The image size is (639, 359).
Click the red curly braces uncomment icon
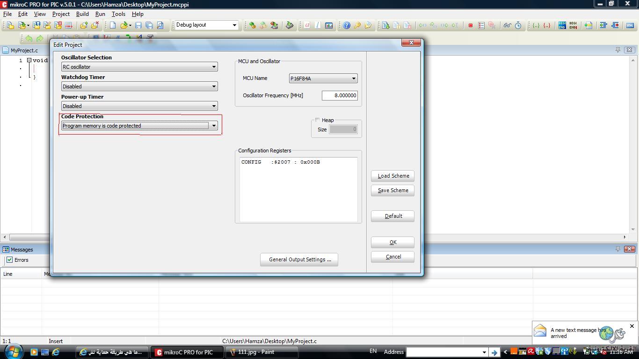pyautogui.click(x=547, y=25)
